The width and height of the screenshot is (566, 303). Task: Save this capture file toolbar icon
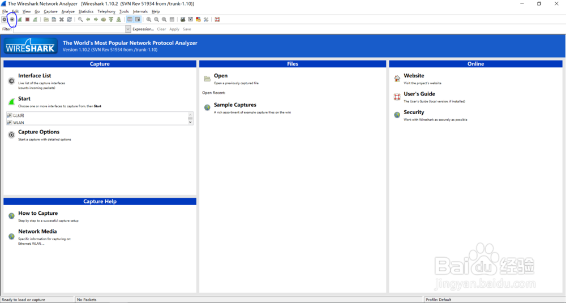[x=54, y=19]
